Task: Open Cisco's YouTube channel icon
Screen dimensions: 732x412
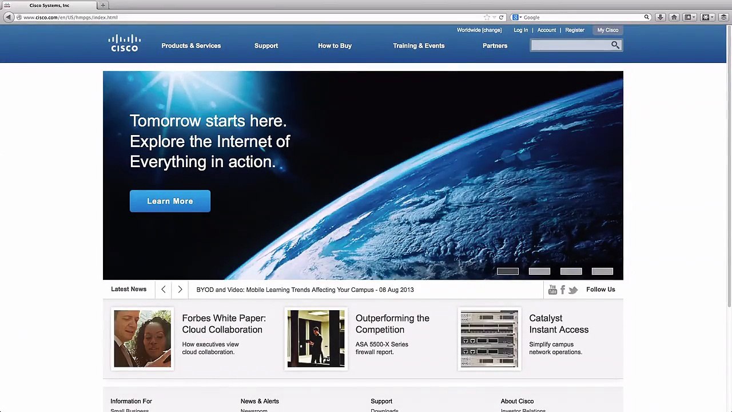Action: [552, 290]
